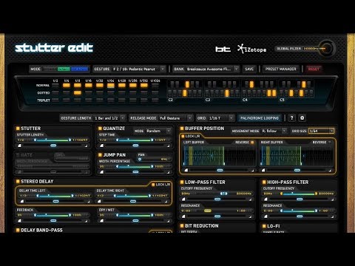
Task: Click right curve icon under High-Pass Resonance
Action: click(x=333, y=216)
